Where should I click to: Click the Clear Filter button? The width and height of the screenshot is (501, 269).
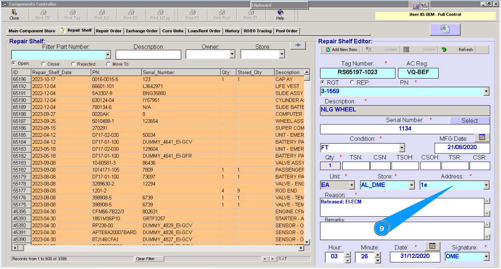pos(145,259)
